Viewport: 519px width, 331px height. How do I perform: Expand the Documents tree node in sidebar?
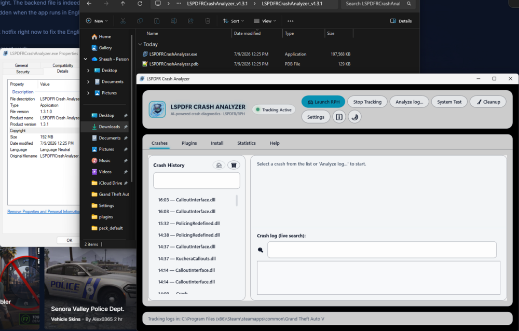point(88,82)
